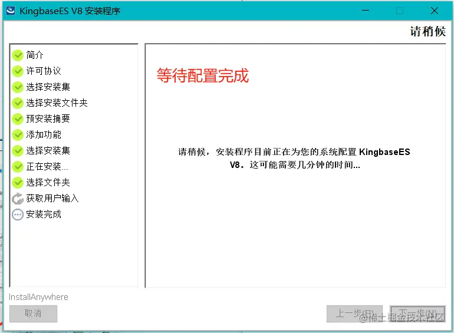Click the green check beside 简介
Image resolution: width=454 pixels, height=333 pixels.
pyautogui.click(x=18, y=55)
